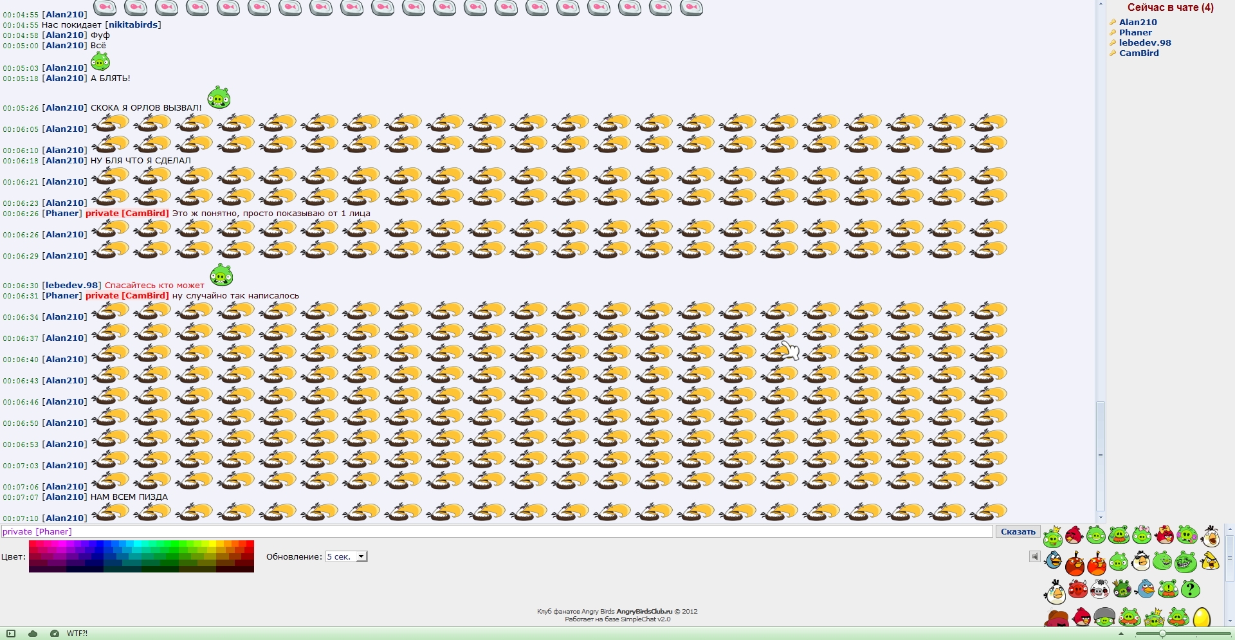Click the key icon beside Phaner
The width and height of the screenshot is (1235, 640).
point(1113,33)
